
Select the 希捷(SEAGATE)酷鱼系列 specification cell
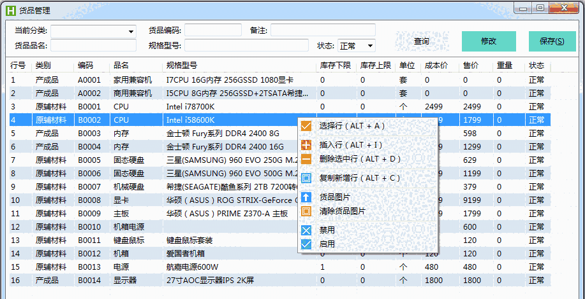(232, 187)
